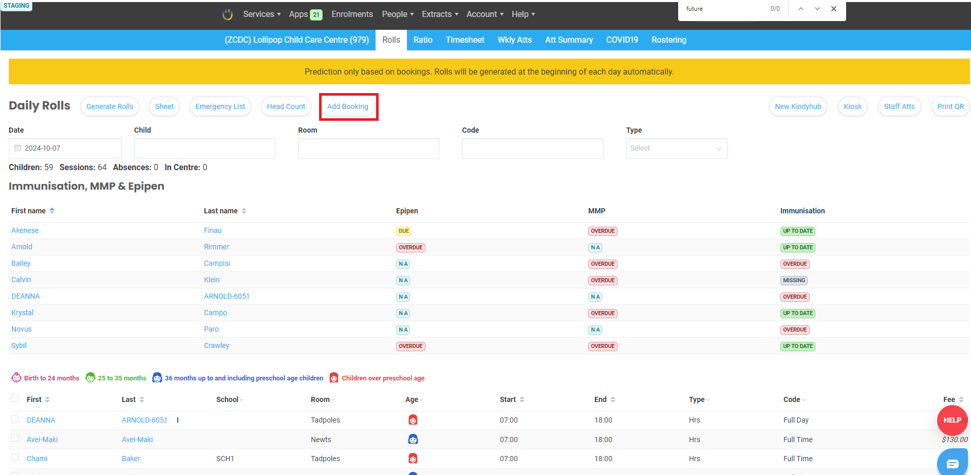The image size is (971, 475).
Task: Expand the Account menu
Action: (x=485, y=14)
